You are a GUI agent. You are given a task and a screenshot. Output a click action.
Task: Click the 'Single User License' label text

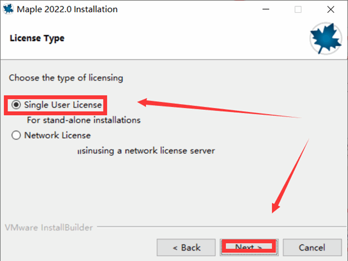tap(63, 105)
